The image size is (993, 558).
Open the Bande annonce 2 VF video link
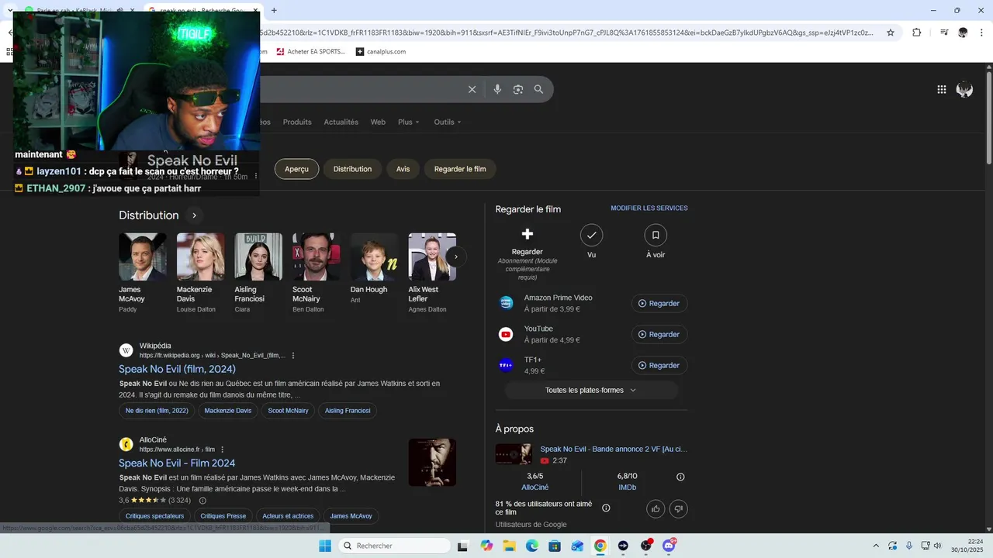tap(614, 449)
